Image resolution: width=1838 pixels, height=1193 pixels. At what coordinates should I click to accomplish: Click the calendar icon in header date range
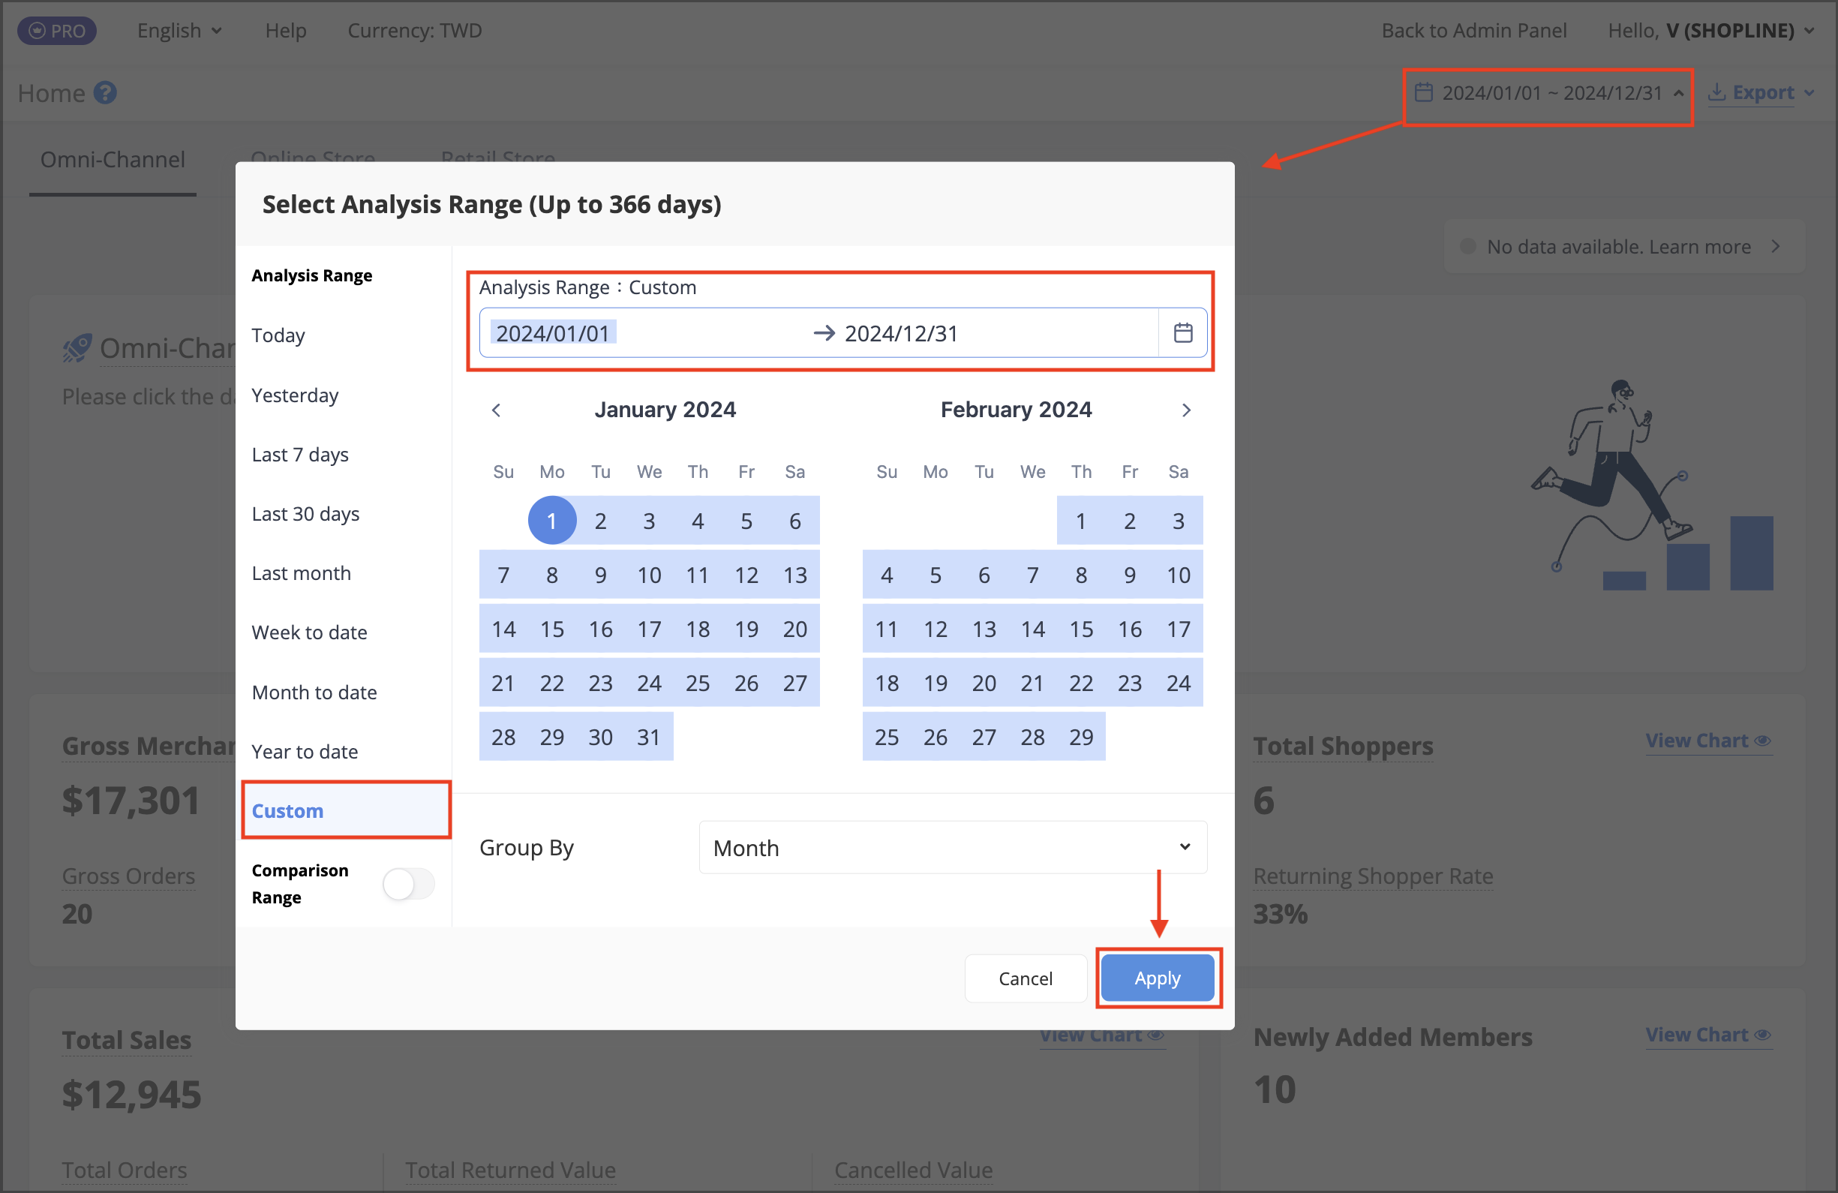tap(1423, 92)
